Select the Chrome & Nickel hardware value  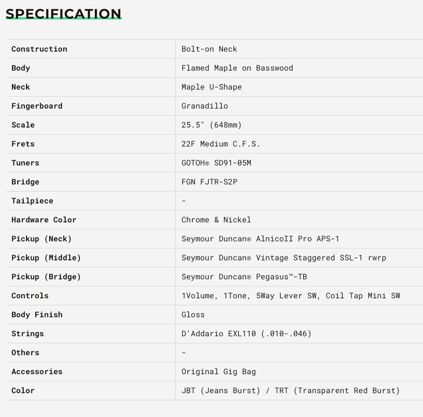[216, 220]
